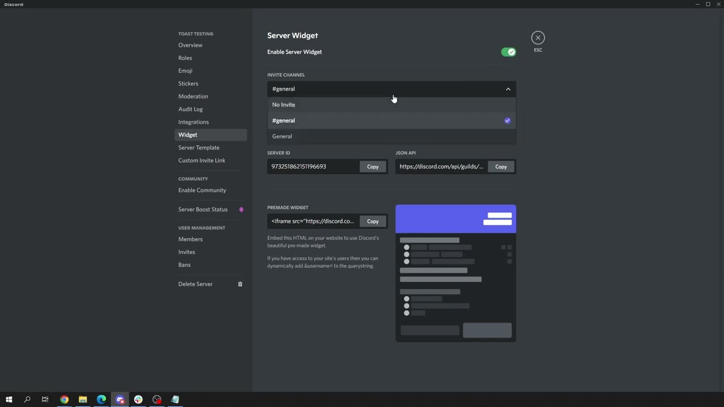Close settings with the ESC circle button
Viewport: 724px width, 407px height.
coord(538,38)
